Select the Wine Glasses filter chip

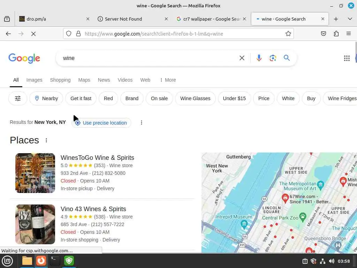click(195, 98)
